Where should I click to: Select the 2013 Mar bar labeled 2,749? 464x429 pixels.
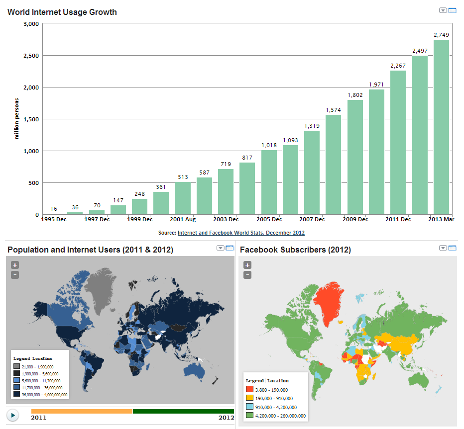(x=441, y=127)
